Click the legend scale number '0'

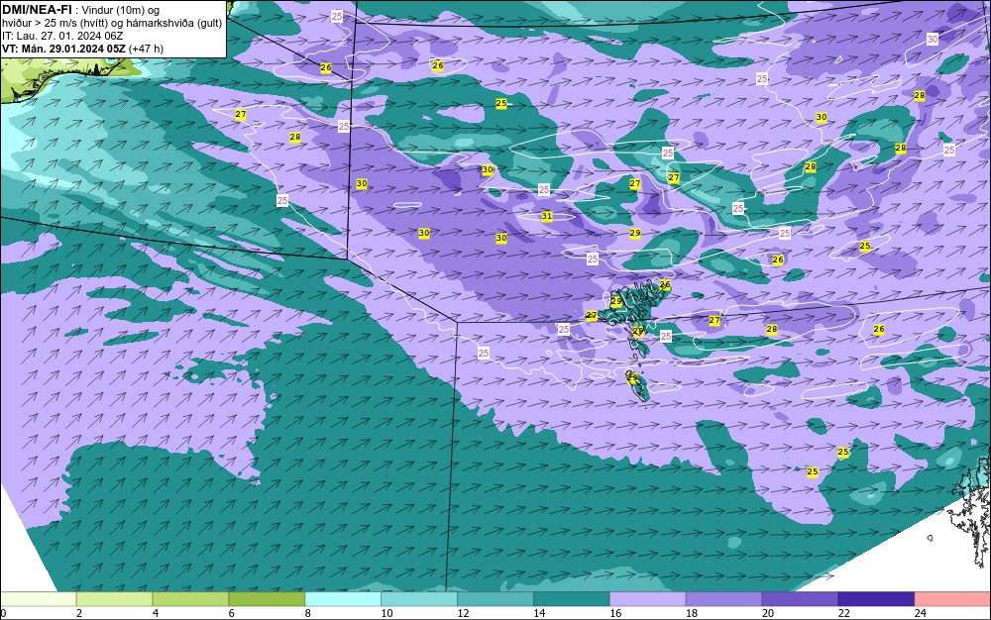tap(3, 613)
